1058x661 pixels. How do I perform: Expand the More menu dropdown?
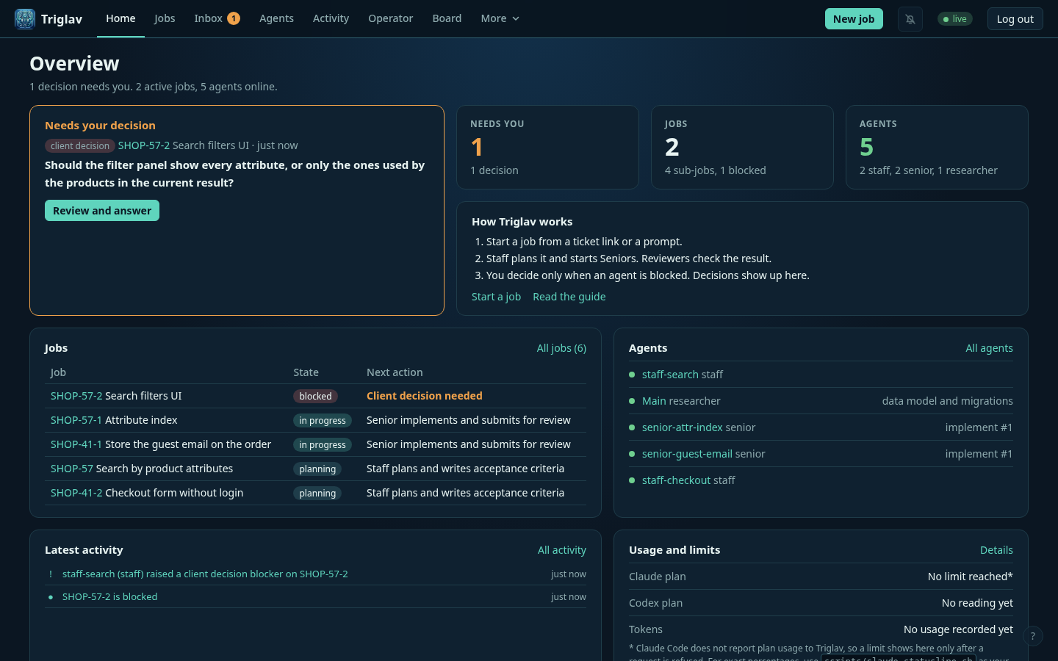[x=500, y=18]
